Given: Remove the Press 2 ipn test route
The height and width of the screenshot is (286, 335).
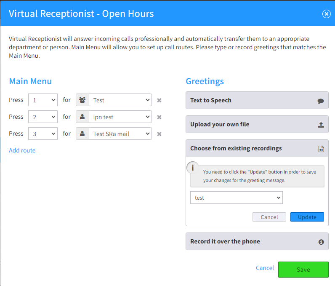Looking at the screenshot, I should (x=159, y=117).
